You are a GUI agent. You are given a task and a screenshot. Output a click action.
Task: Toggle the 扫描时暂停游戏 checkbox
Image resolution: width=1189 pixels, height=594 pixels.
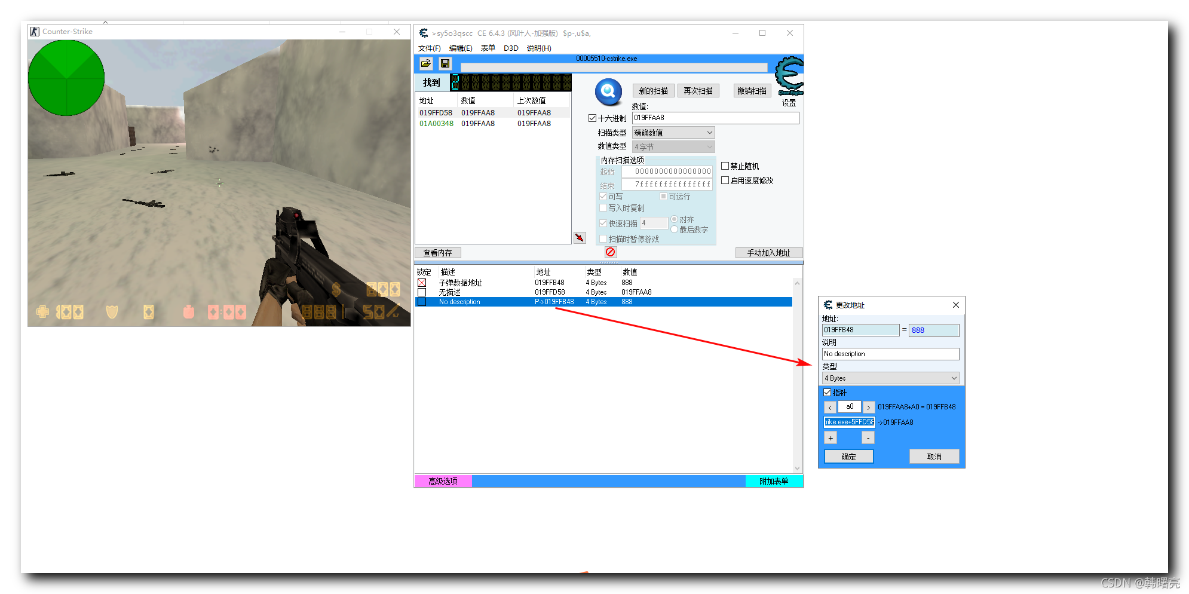[603, 239]
